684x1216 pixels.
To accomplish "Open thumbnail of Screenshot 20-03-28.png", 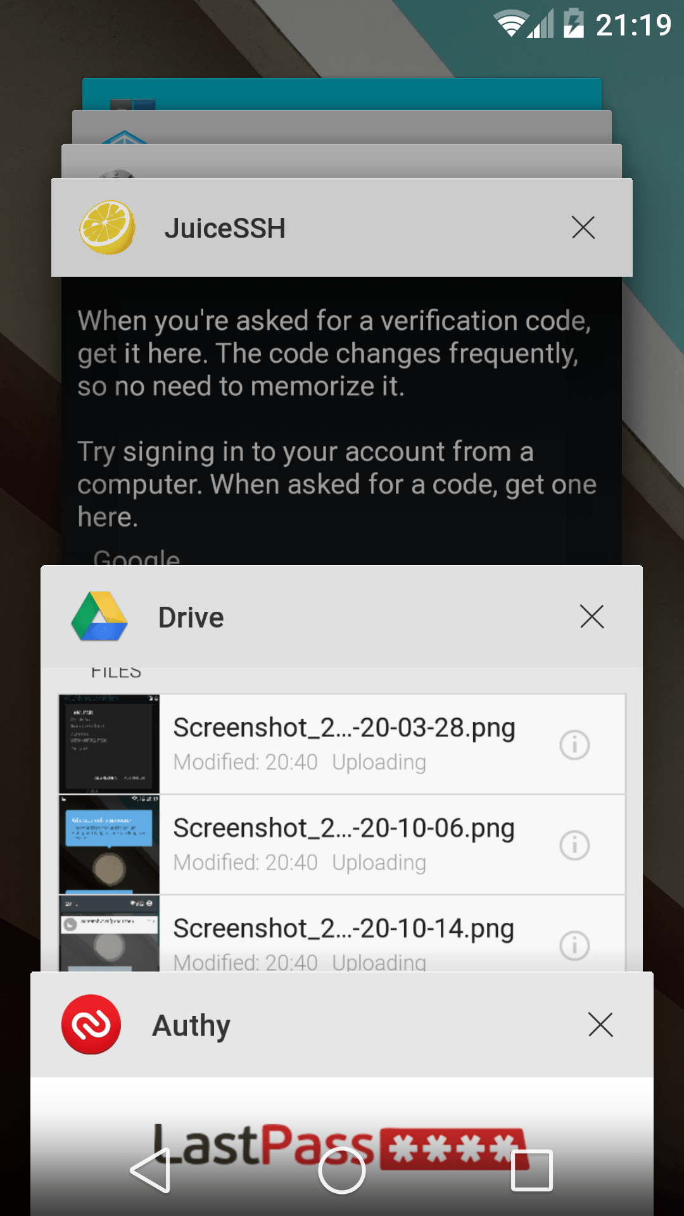I will (x=109, y=744).
